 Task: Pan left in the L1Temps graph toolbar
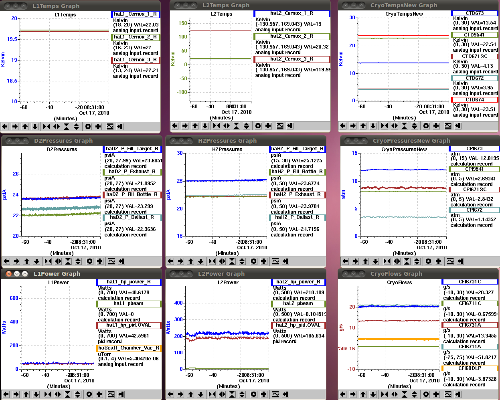pyautogui.click(x=5, y=127)
